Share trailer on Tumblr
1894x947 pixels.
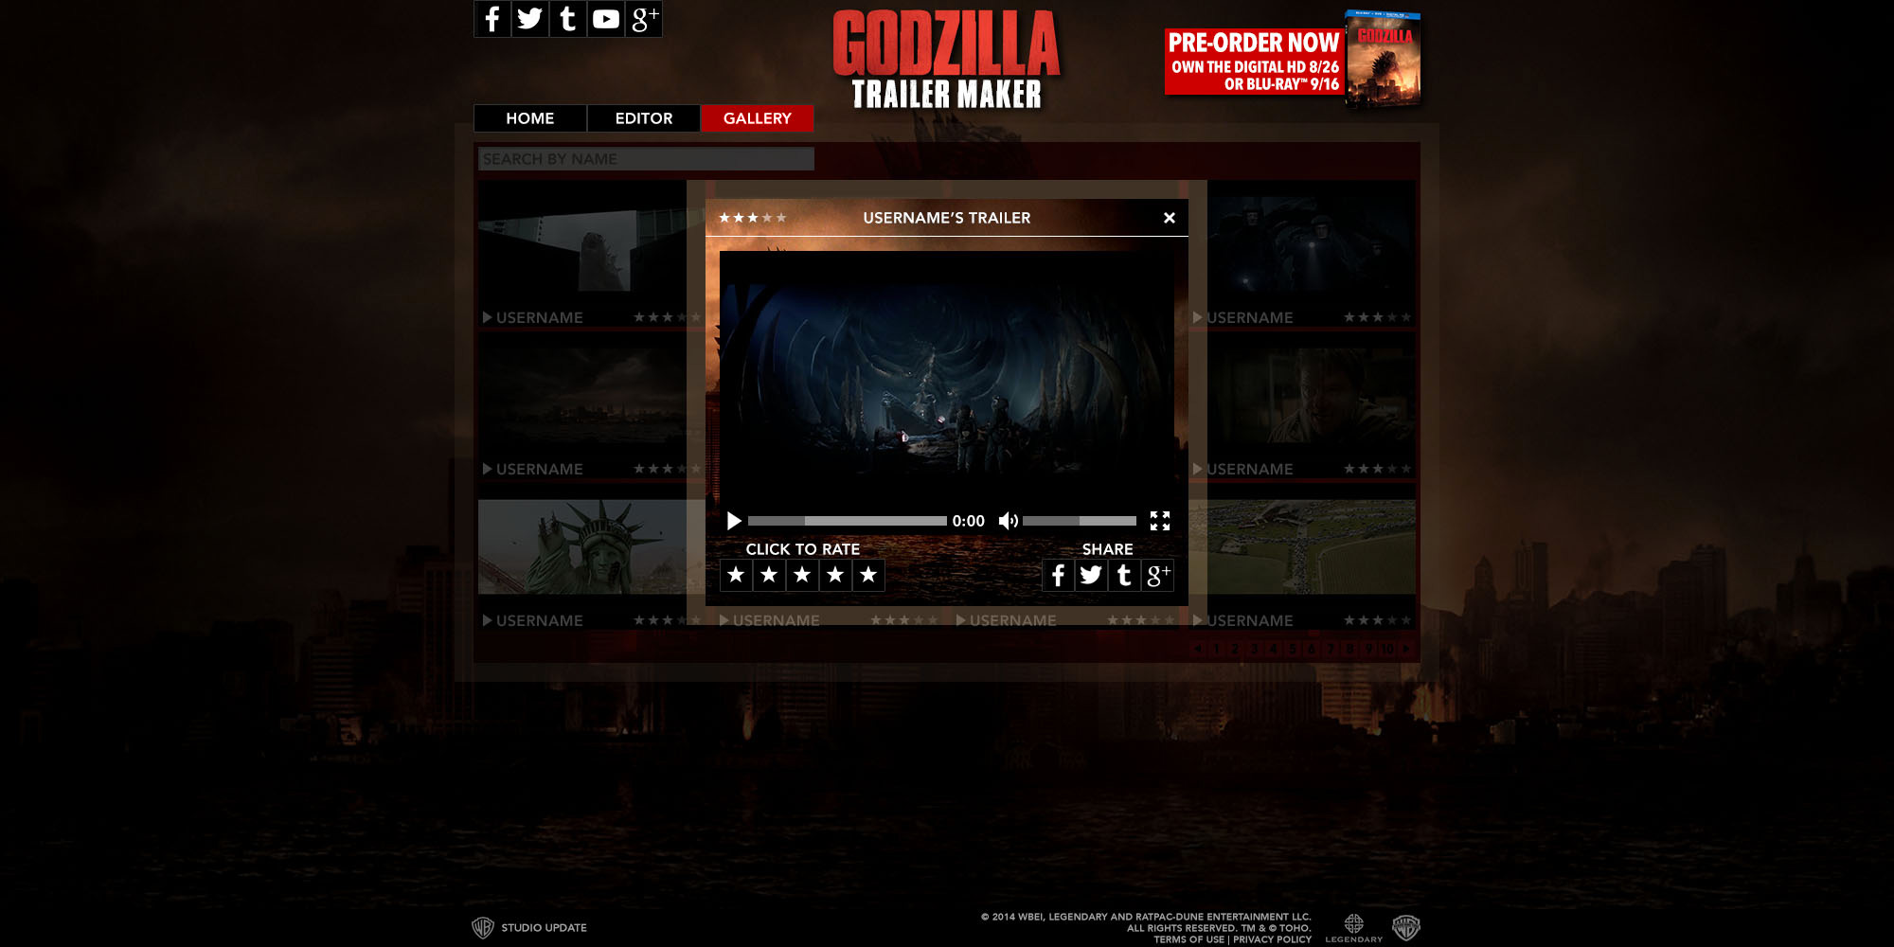click(x=1124, y=575)
